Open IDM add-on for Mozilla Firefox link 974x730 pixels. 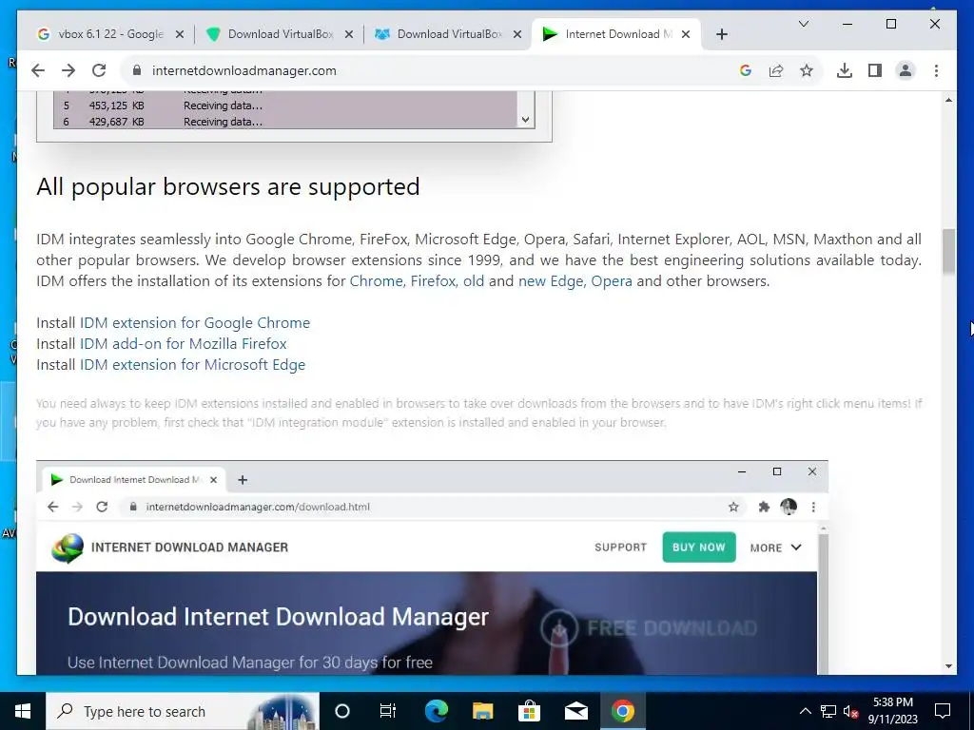click(x=184, y=344)
